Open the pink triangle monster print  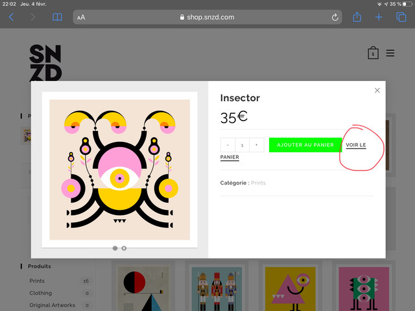point(290,289)
